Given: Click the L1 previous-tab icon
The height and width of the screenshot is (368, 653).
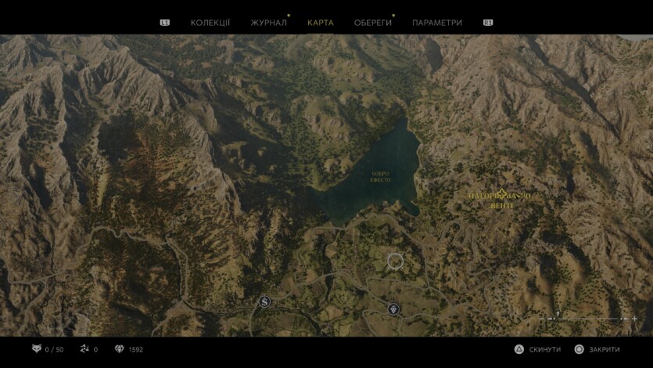Looking at the screenshot, I should tap(164, 23).
